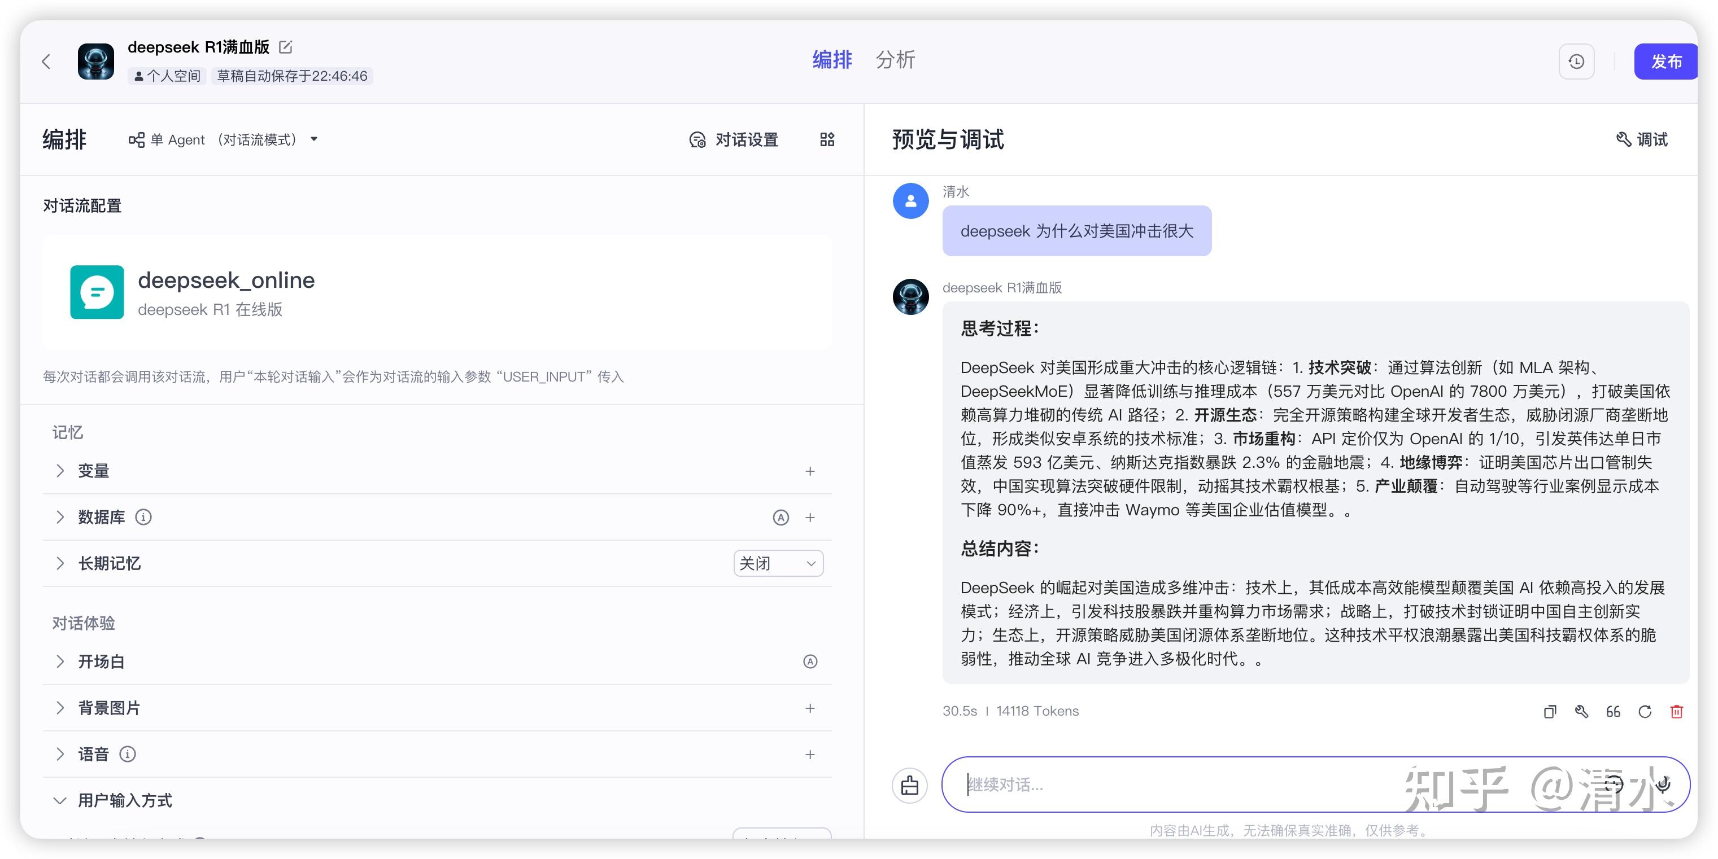Debug this reply with wrench icon

(x=1581, y=712)
